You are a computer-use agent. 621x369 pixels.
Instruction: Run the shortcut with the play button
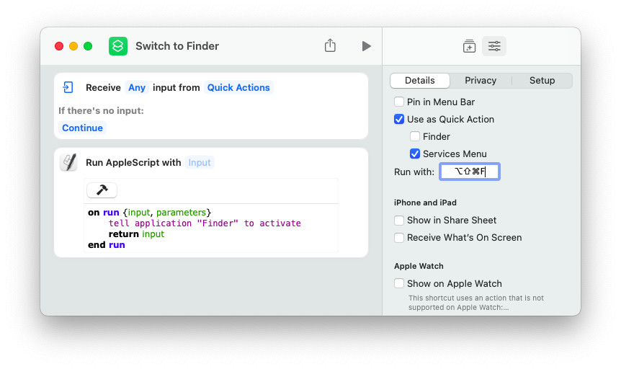pos(367,46)
